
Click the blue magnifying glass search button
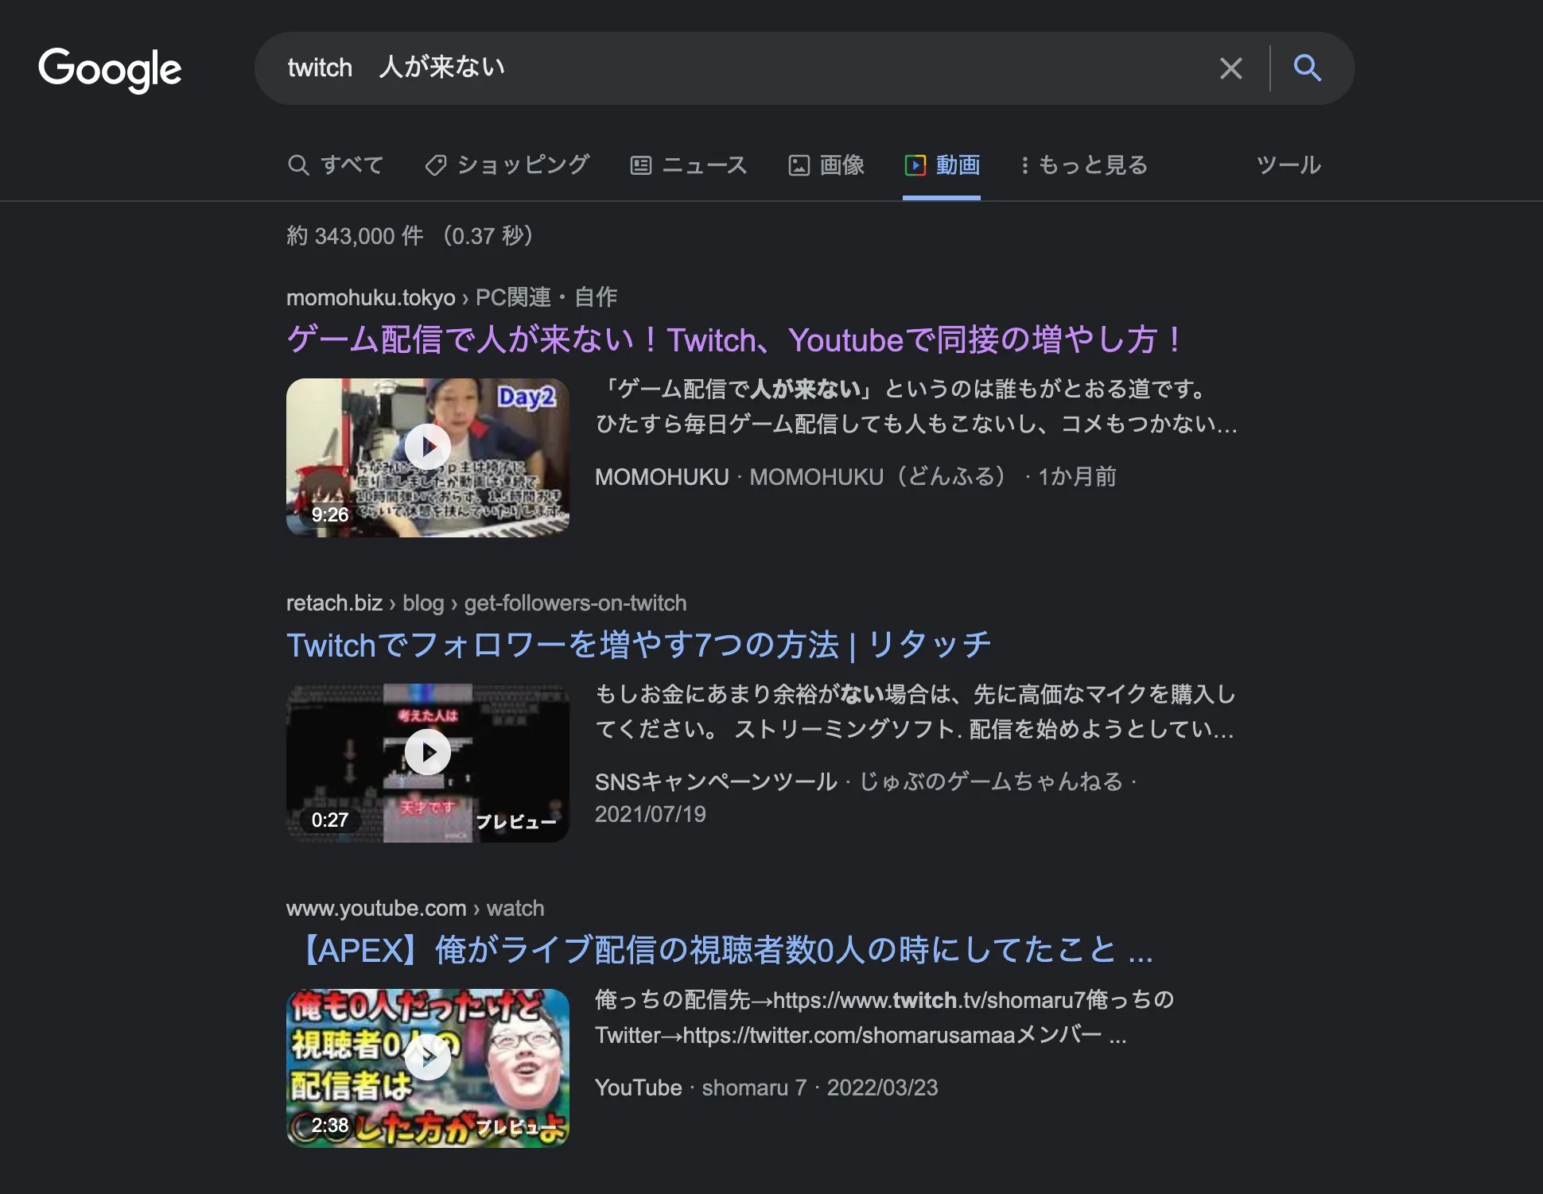tap(1307, 68)
